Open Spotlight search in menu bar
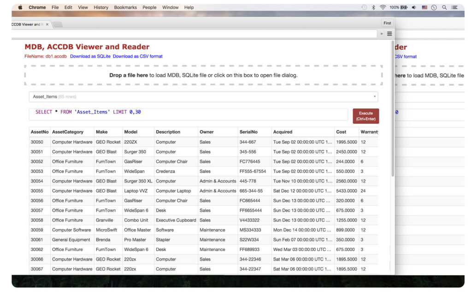 [444, 7]
